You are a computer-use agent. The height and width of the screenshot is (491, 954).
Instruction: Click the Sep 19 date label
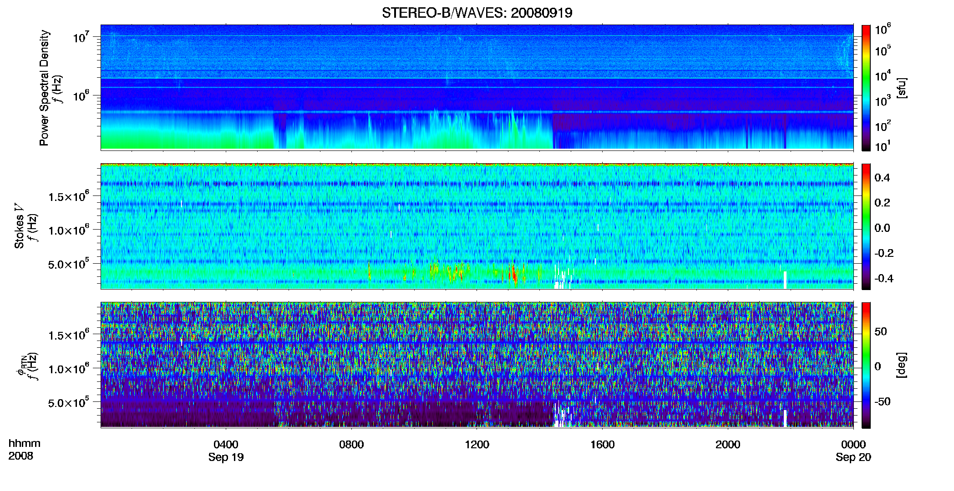pos(226,457)
